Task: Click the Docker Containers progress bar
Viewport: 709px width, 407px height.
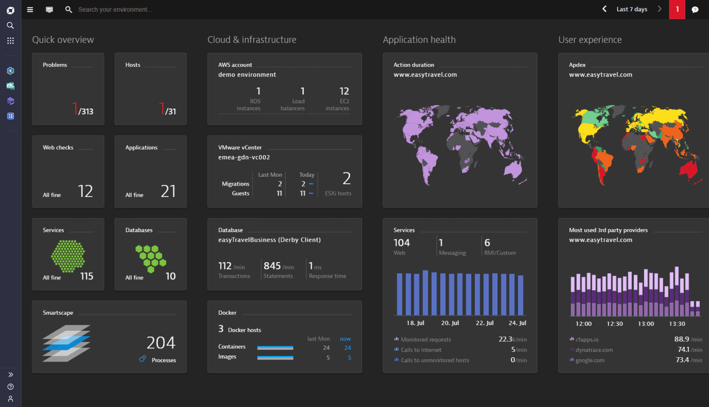Action: [x=275, y=348]
